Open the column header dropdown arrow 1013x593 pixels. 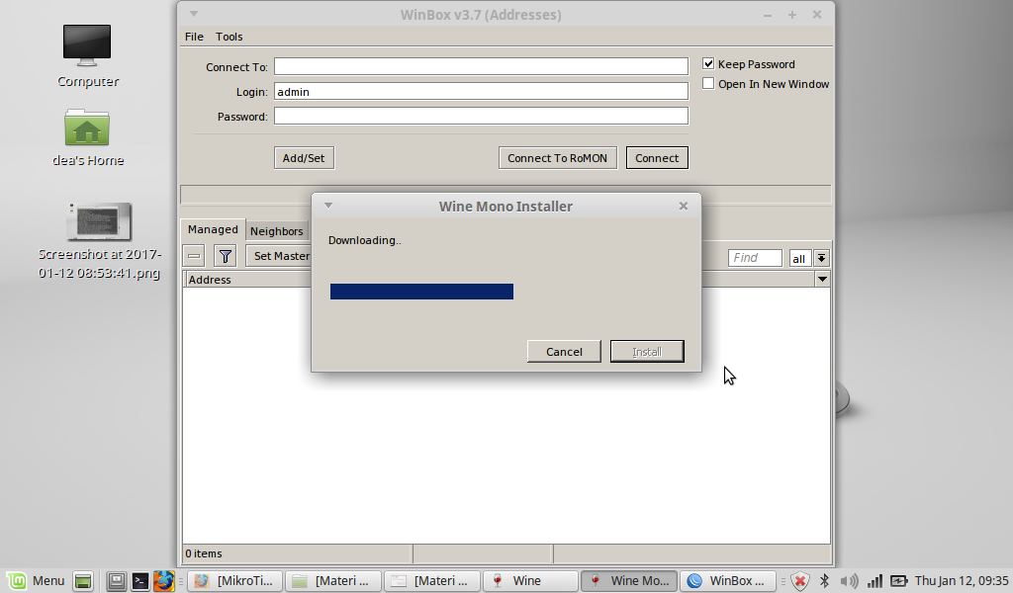point(822,280)
